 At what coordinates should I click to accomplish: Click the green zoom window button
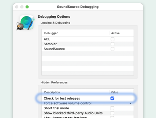[x=27, y=7]
